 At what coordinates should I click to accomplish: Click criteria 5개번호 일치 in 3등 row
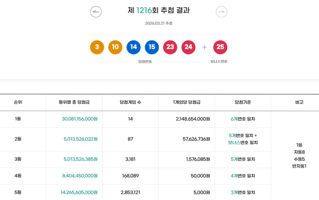pyautogui.click(x=243, y=159)
